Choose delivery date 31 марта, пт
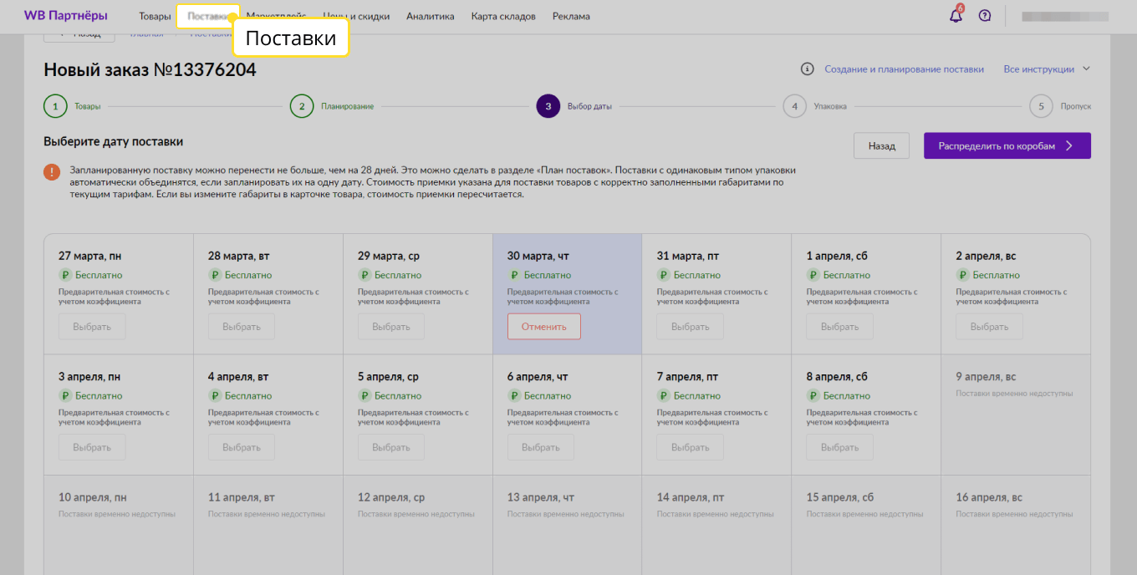The height and width of the screenshot is (575, 1137). point(690,327)
